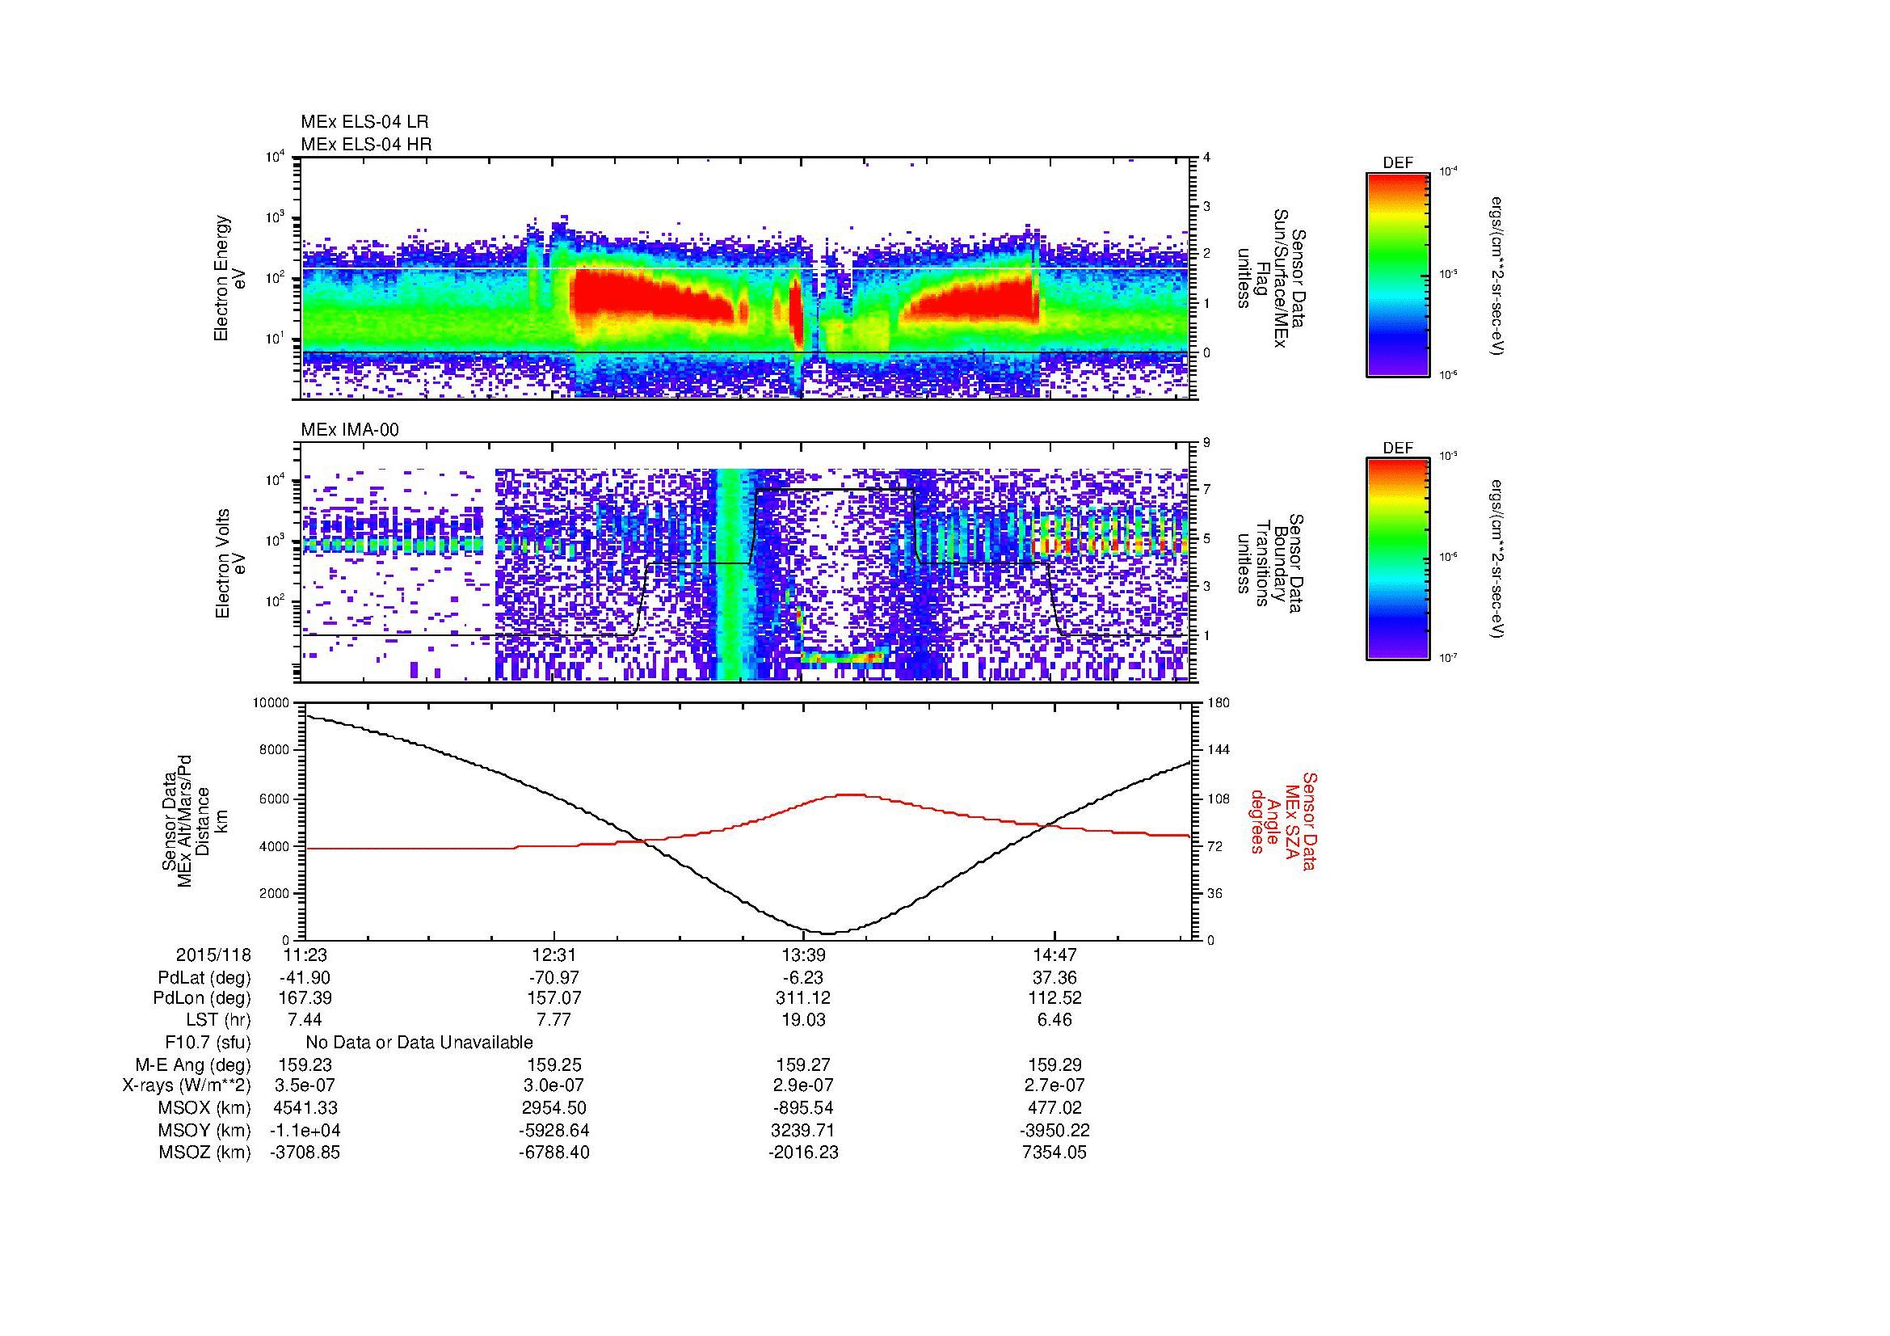Image resolution: width=1890 pixels, height=1336 pixels.
Task: Click the lower DEF color bar
Action: pyautogui.click(x=1397, y=559)
